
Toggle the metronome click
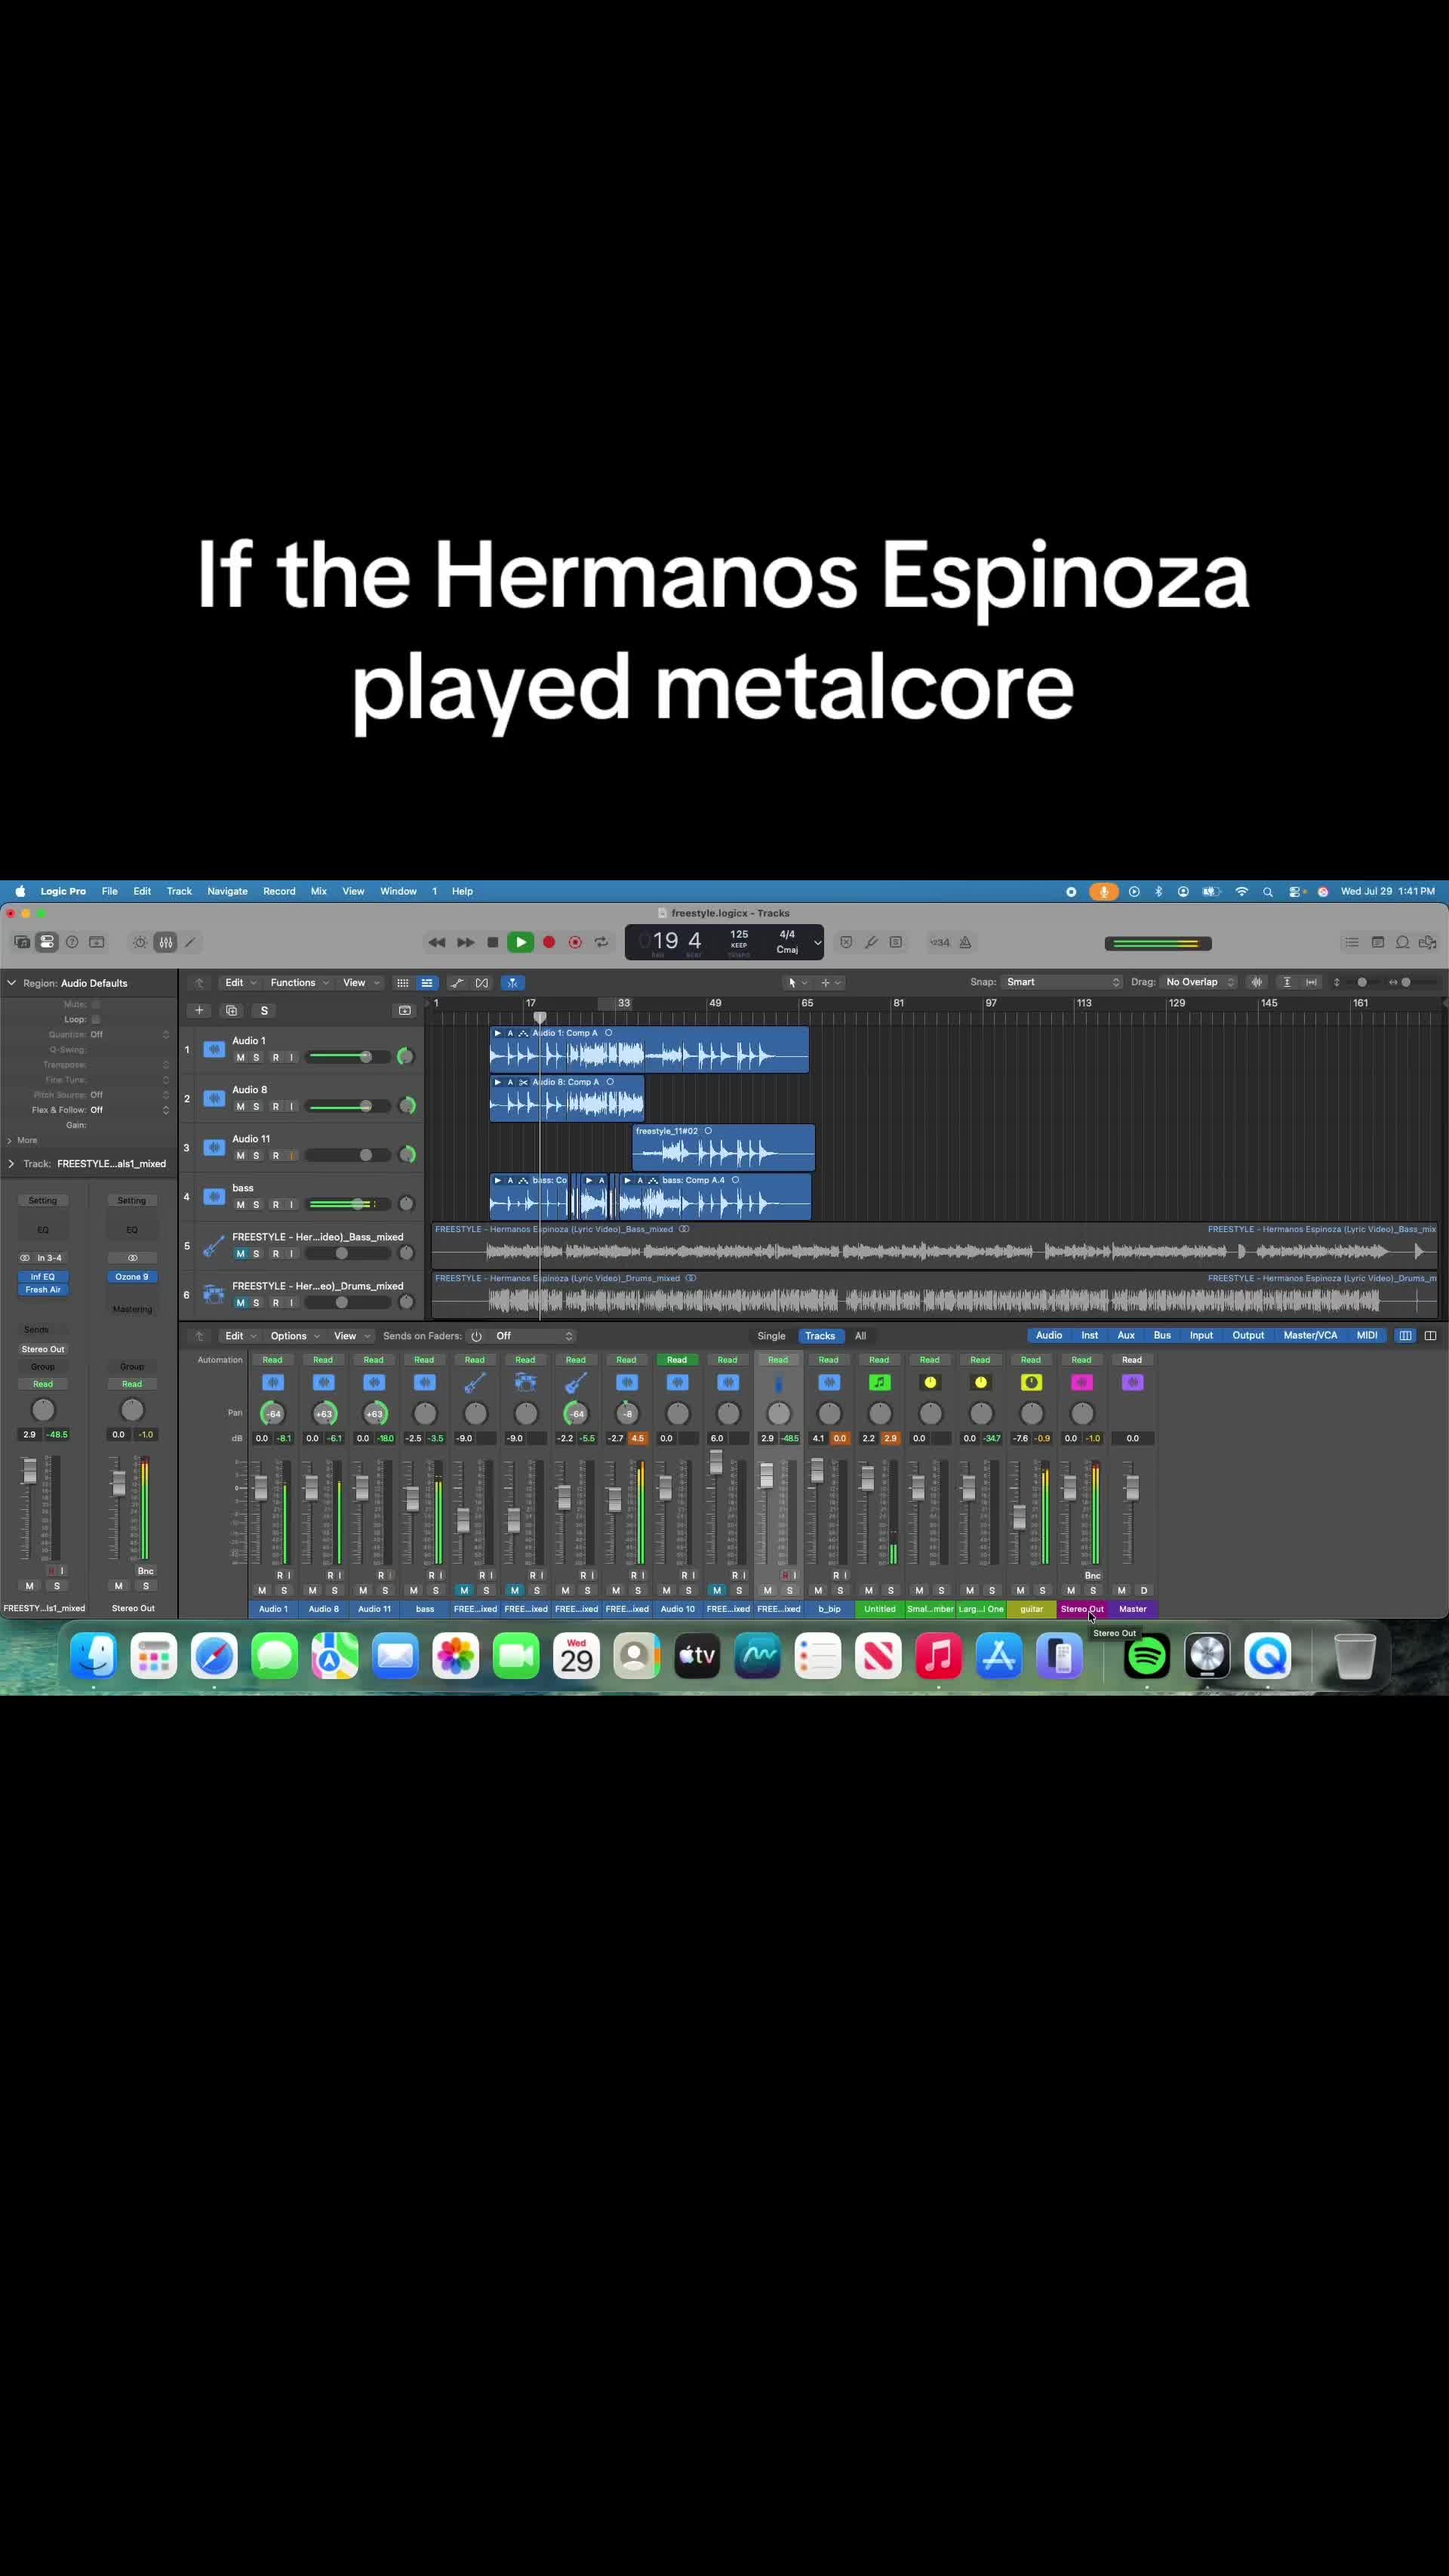[965, 942]
